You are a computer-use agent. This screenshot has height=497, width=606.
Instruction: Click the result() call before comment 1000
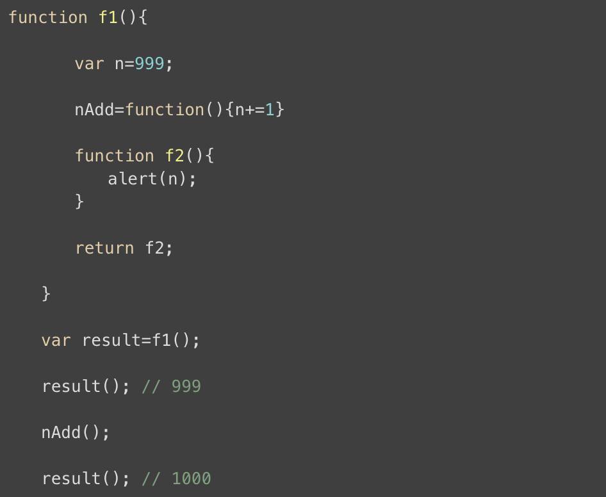click(85, 478)
